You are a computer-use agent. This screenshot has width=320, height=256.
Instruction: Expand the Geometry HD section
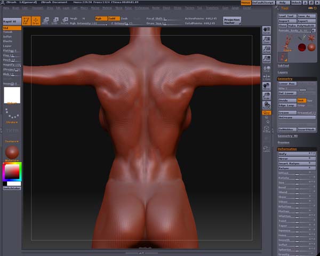[x=288, y=136]
